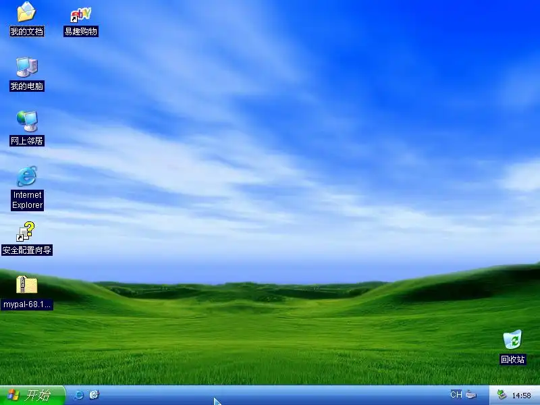This screenshot has width=540, height=405.
Task: Click the Internet Explorer label text
Action: tap(27, 200)
